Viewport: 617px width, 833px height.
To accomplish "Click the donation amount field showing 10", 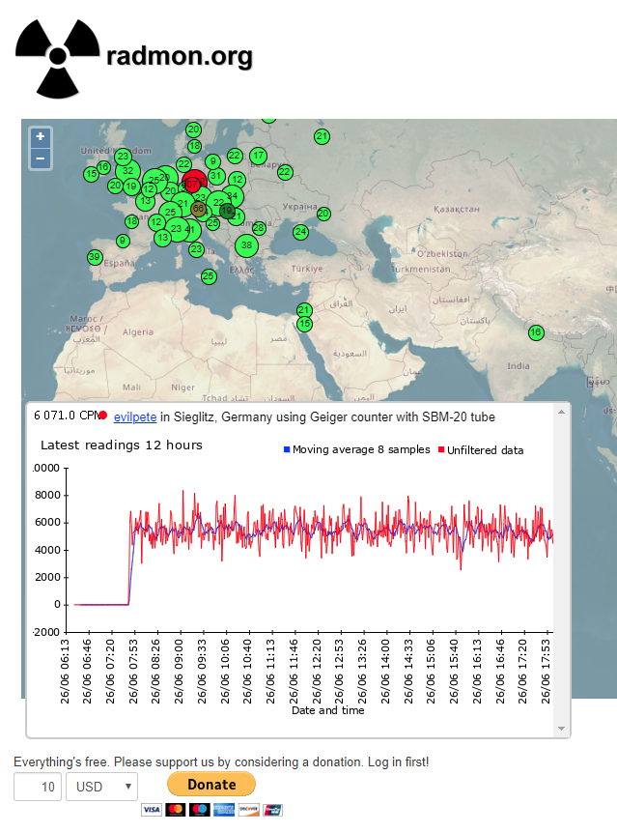I will [x=38, y=787].
